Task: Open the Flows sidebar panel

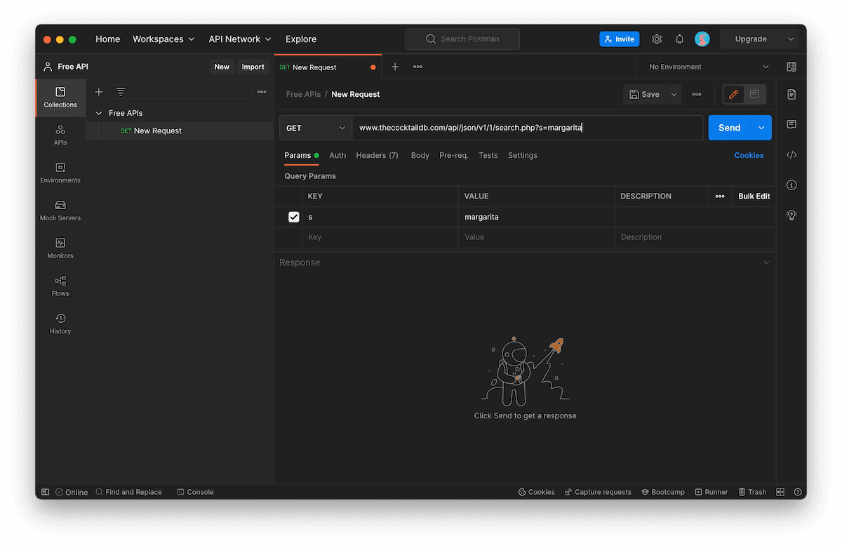Action: [60, 286]
